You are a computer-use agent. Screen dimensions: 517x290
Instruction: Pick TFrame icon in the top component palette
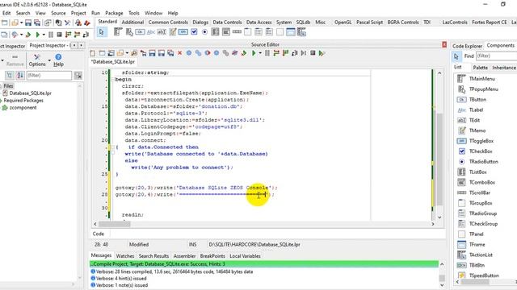(291, 32)
